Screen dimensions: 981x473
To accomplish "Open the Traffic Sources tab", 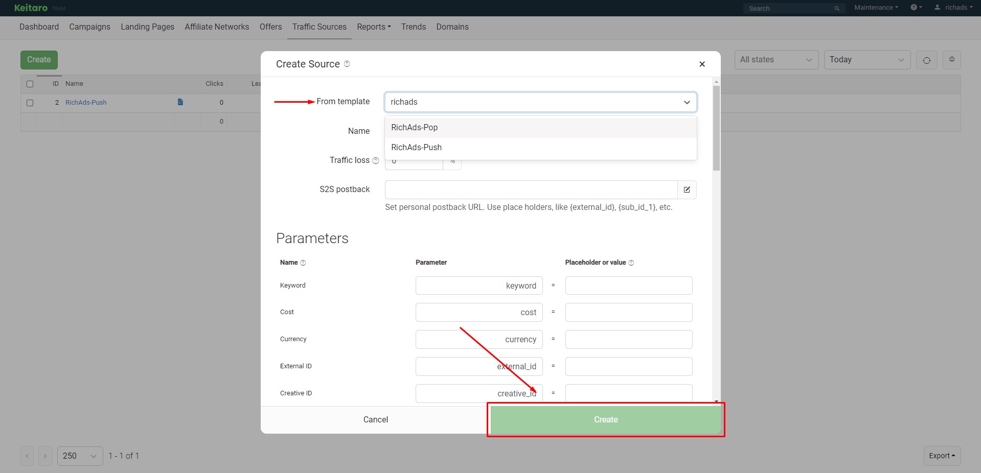I will coord(320,27).
